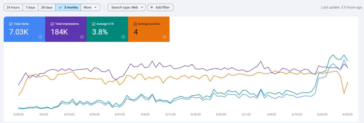Viewport: 364px width, 123px height.
Task: Click the plus icon in Add filter
Action: pos(152,7)
